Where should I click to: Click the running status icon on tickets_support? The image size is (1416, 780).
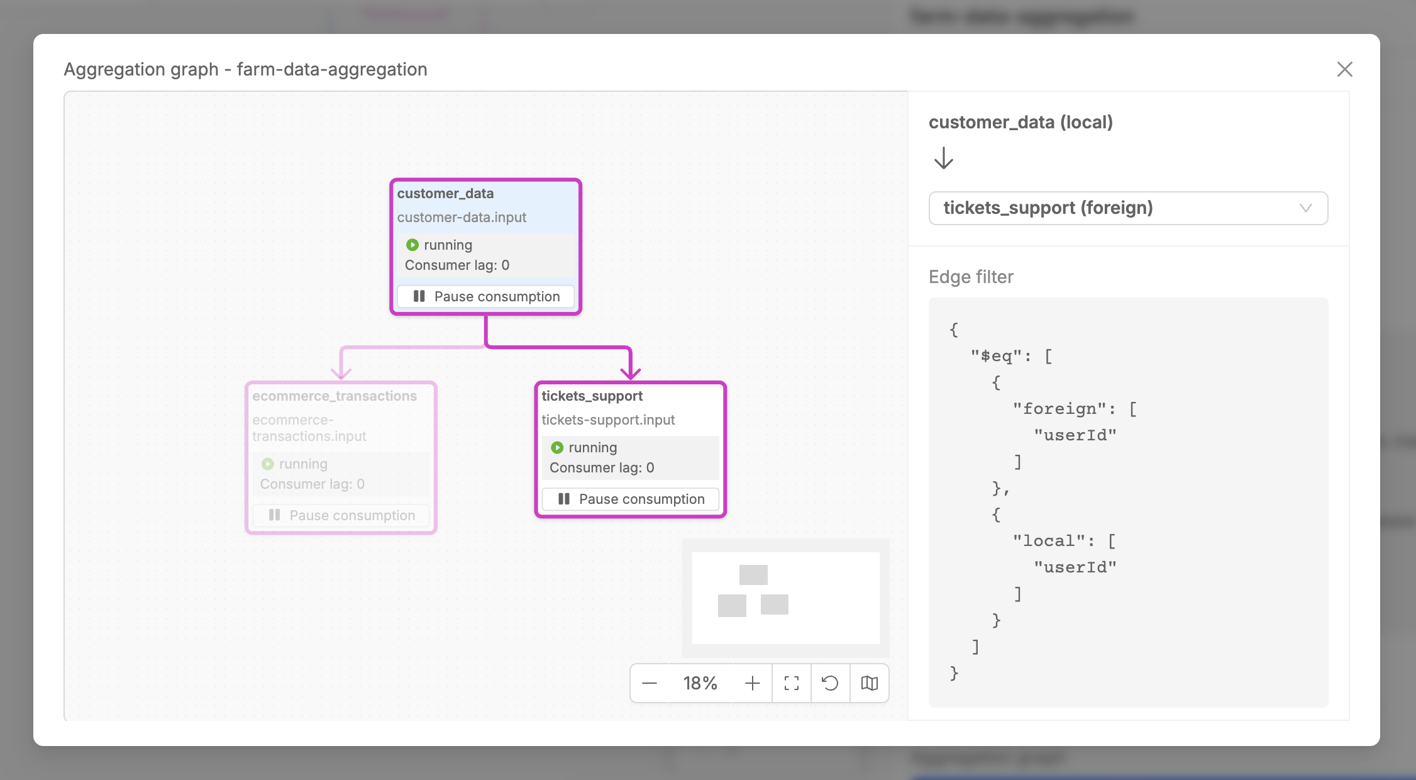557,447
